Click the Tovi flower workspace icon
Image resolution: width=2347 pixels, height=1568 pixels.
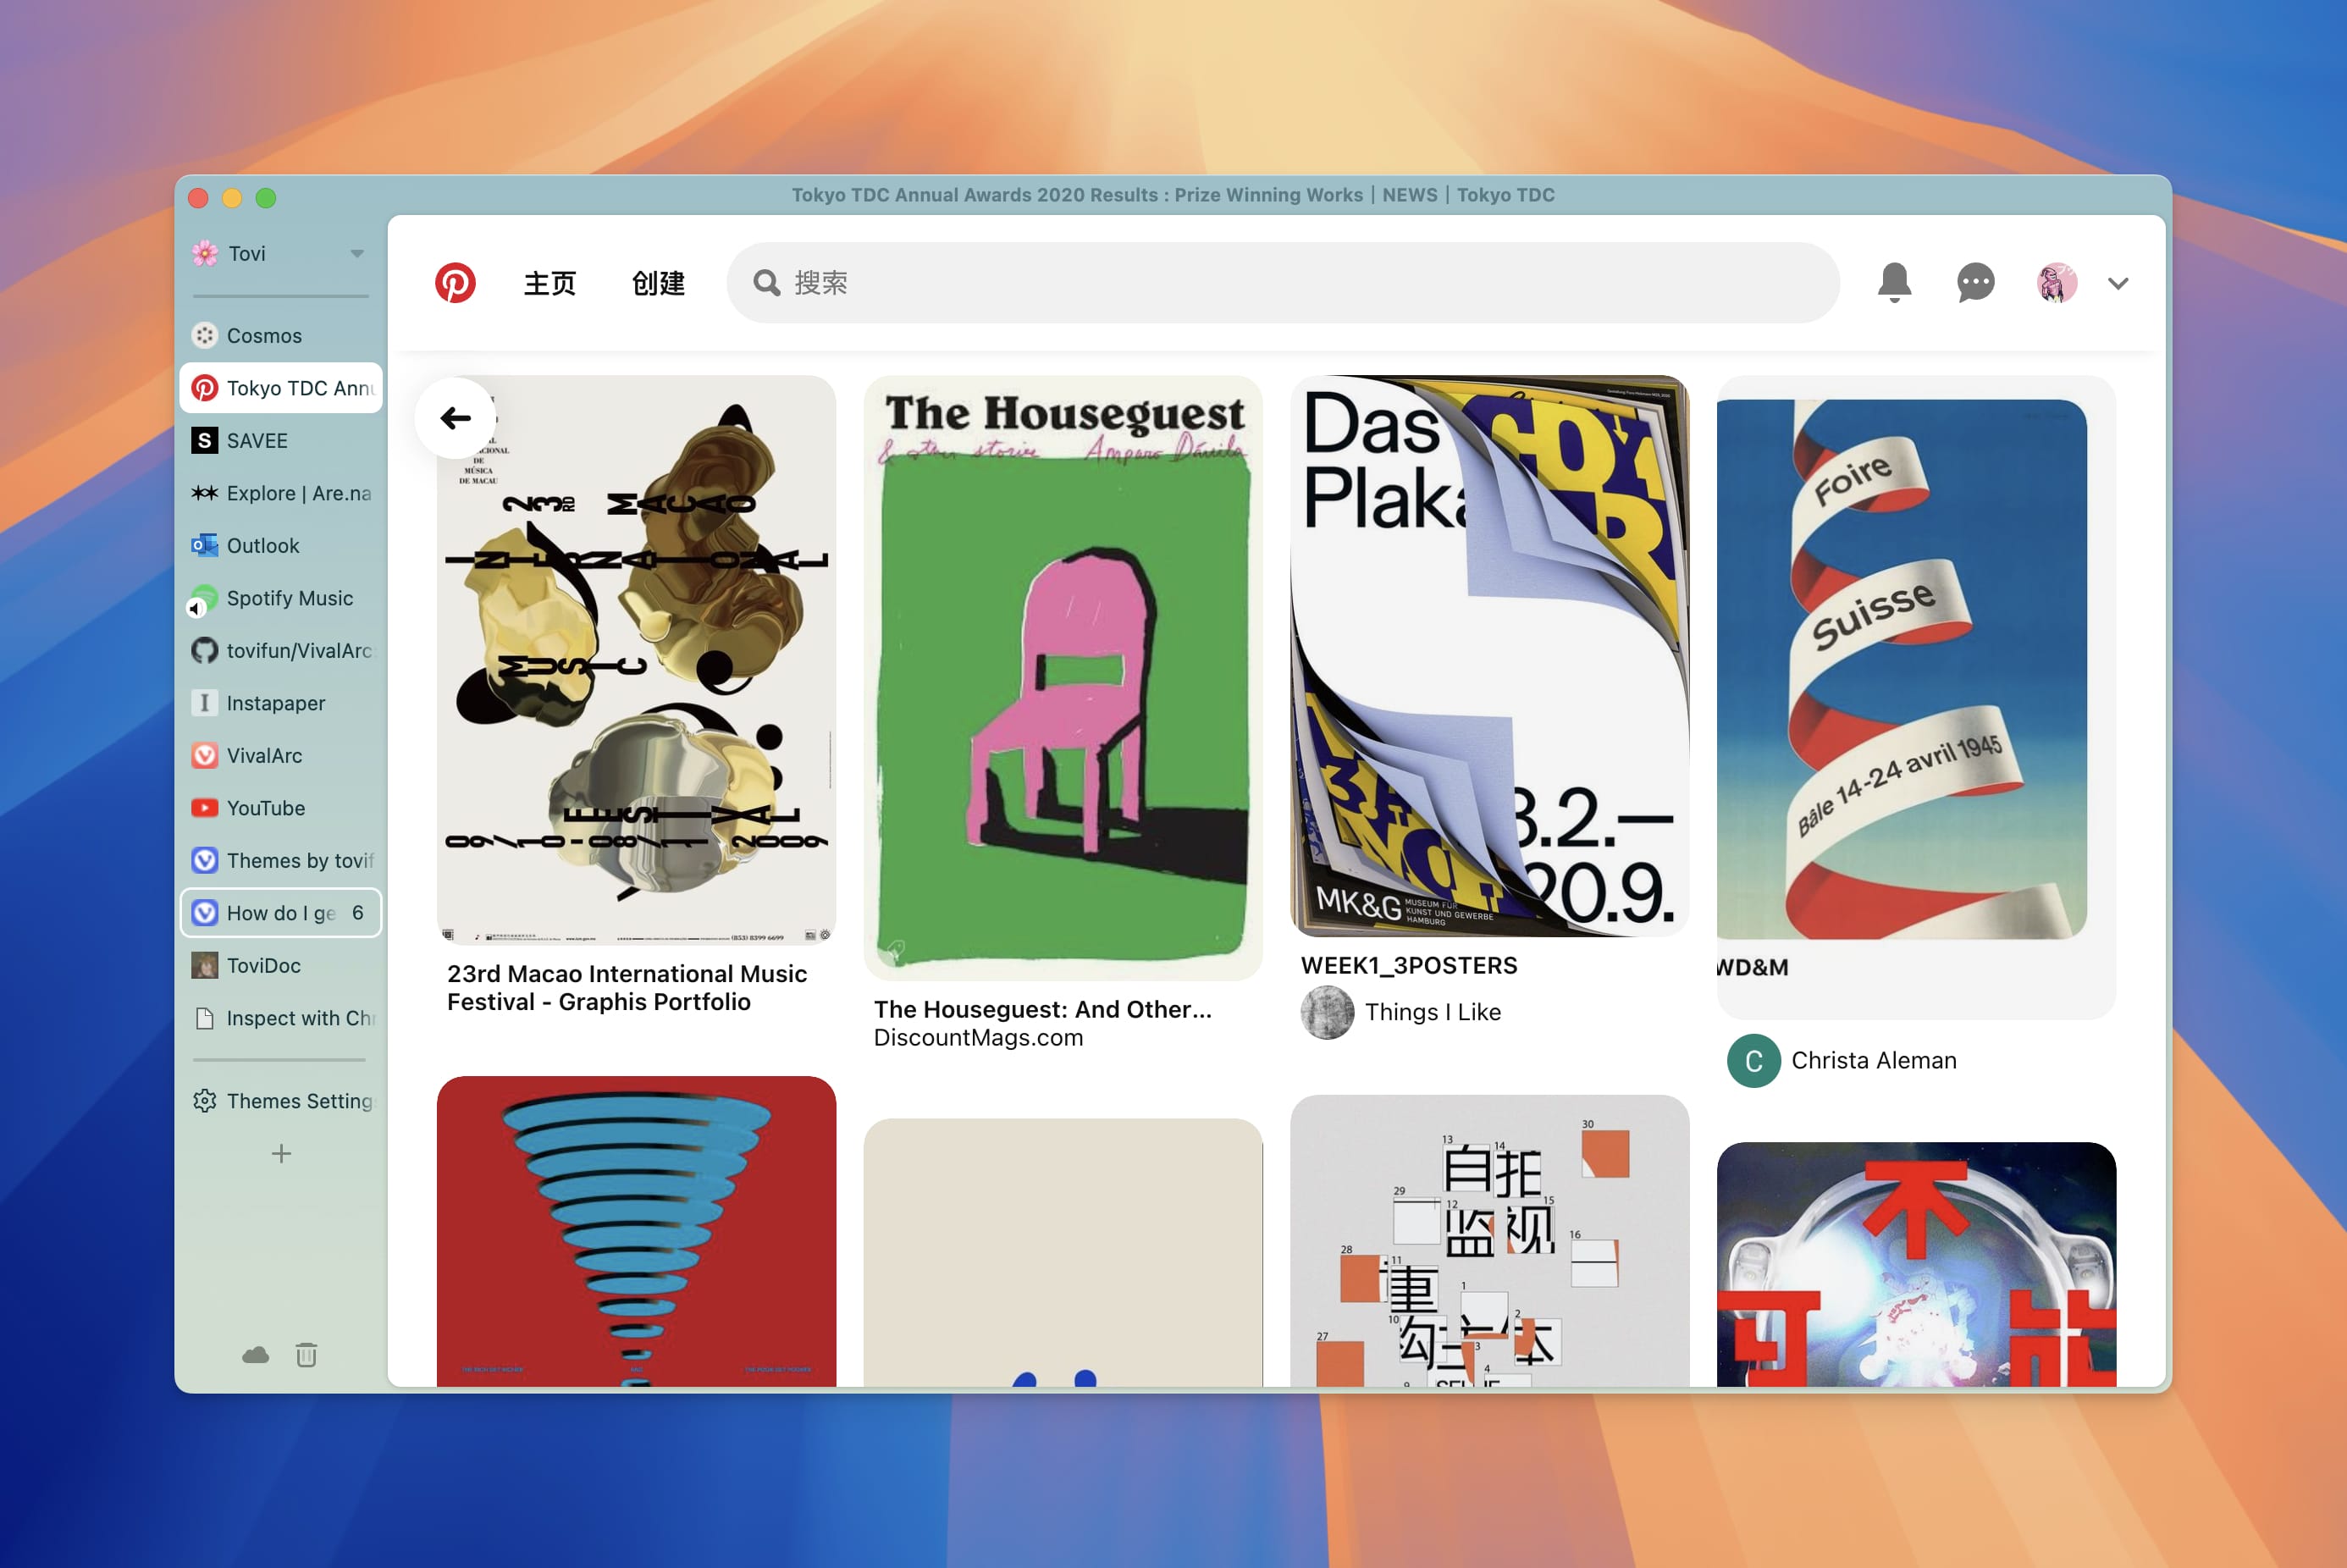click(x=205, y=253)
